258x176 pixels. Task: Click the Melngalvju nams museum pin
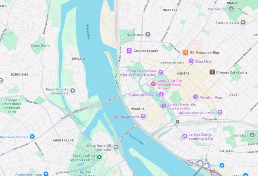click(143, 116)
